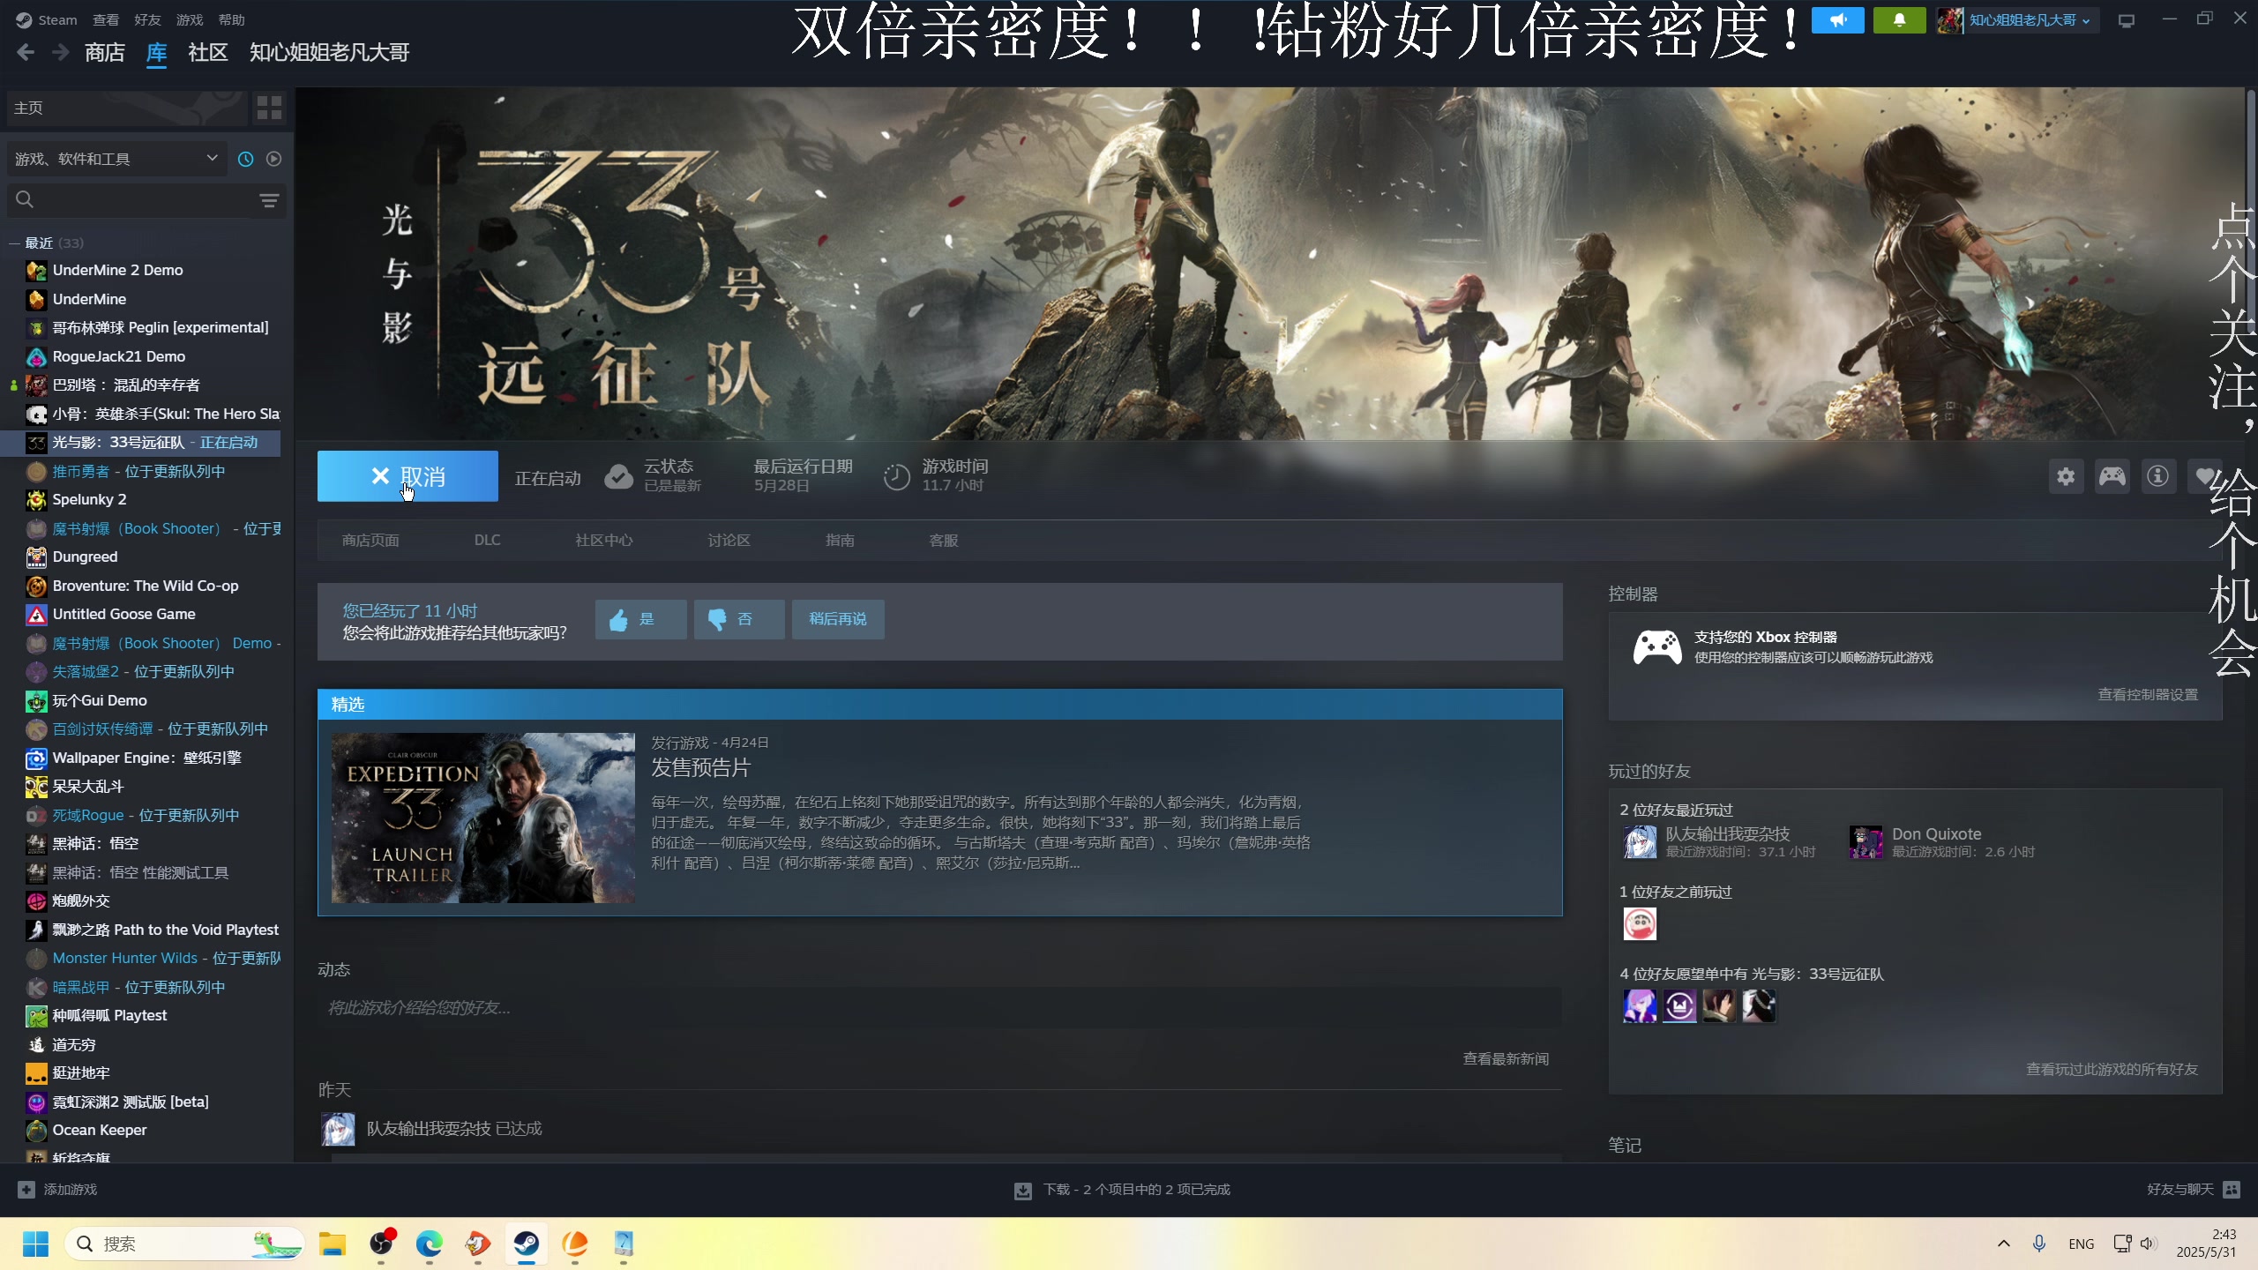Screen dimensions: 2258x1270
Task: Go to the 社区 tab
Action: (x=208, y=53)
